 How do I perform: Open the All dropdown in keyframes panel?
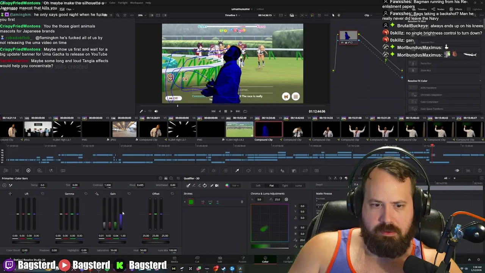[447, 178]
